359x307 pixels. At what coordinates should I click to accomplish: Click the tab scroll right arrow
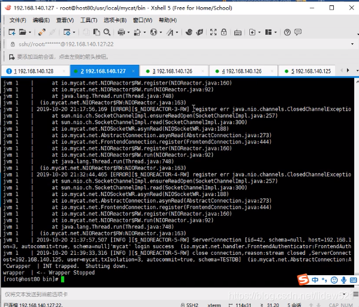(x=348, y=70)
